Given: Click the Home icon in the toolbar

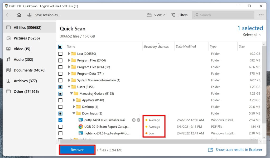Looking at the screenshot, I should pyautogui.click(x=18, y=15).
